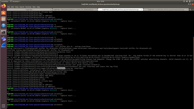Open the Files manager dock icon
This screenshot has height=109, width=194.
pyautogui.click(x=3, y=19)
